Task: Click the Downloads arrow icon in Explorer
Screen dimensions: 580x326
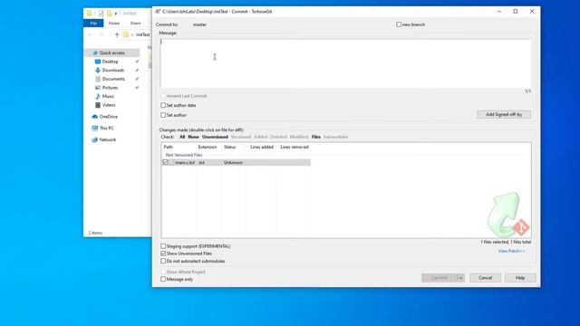Action: pyautogui.click(x=98, y=70)
